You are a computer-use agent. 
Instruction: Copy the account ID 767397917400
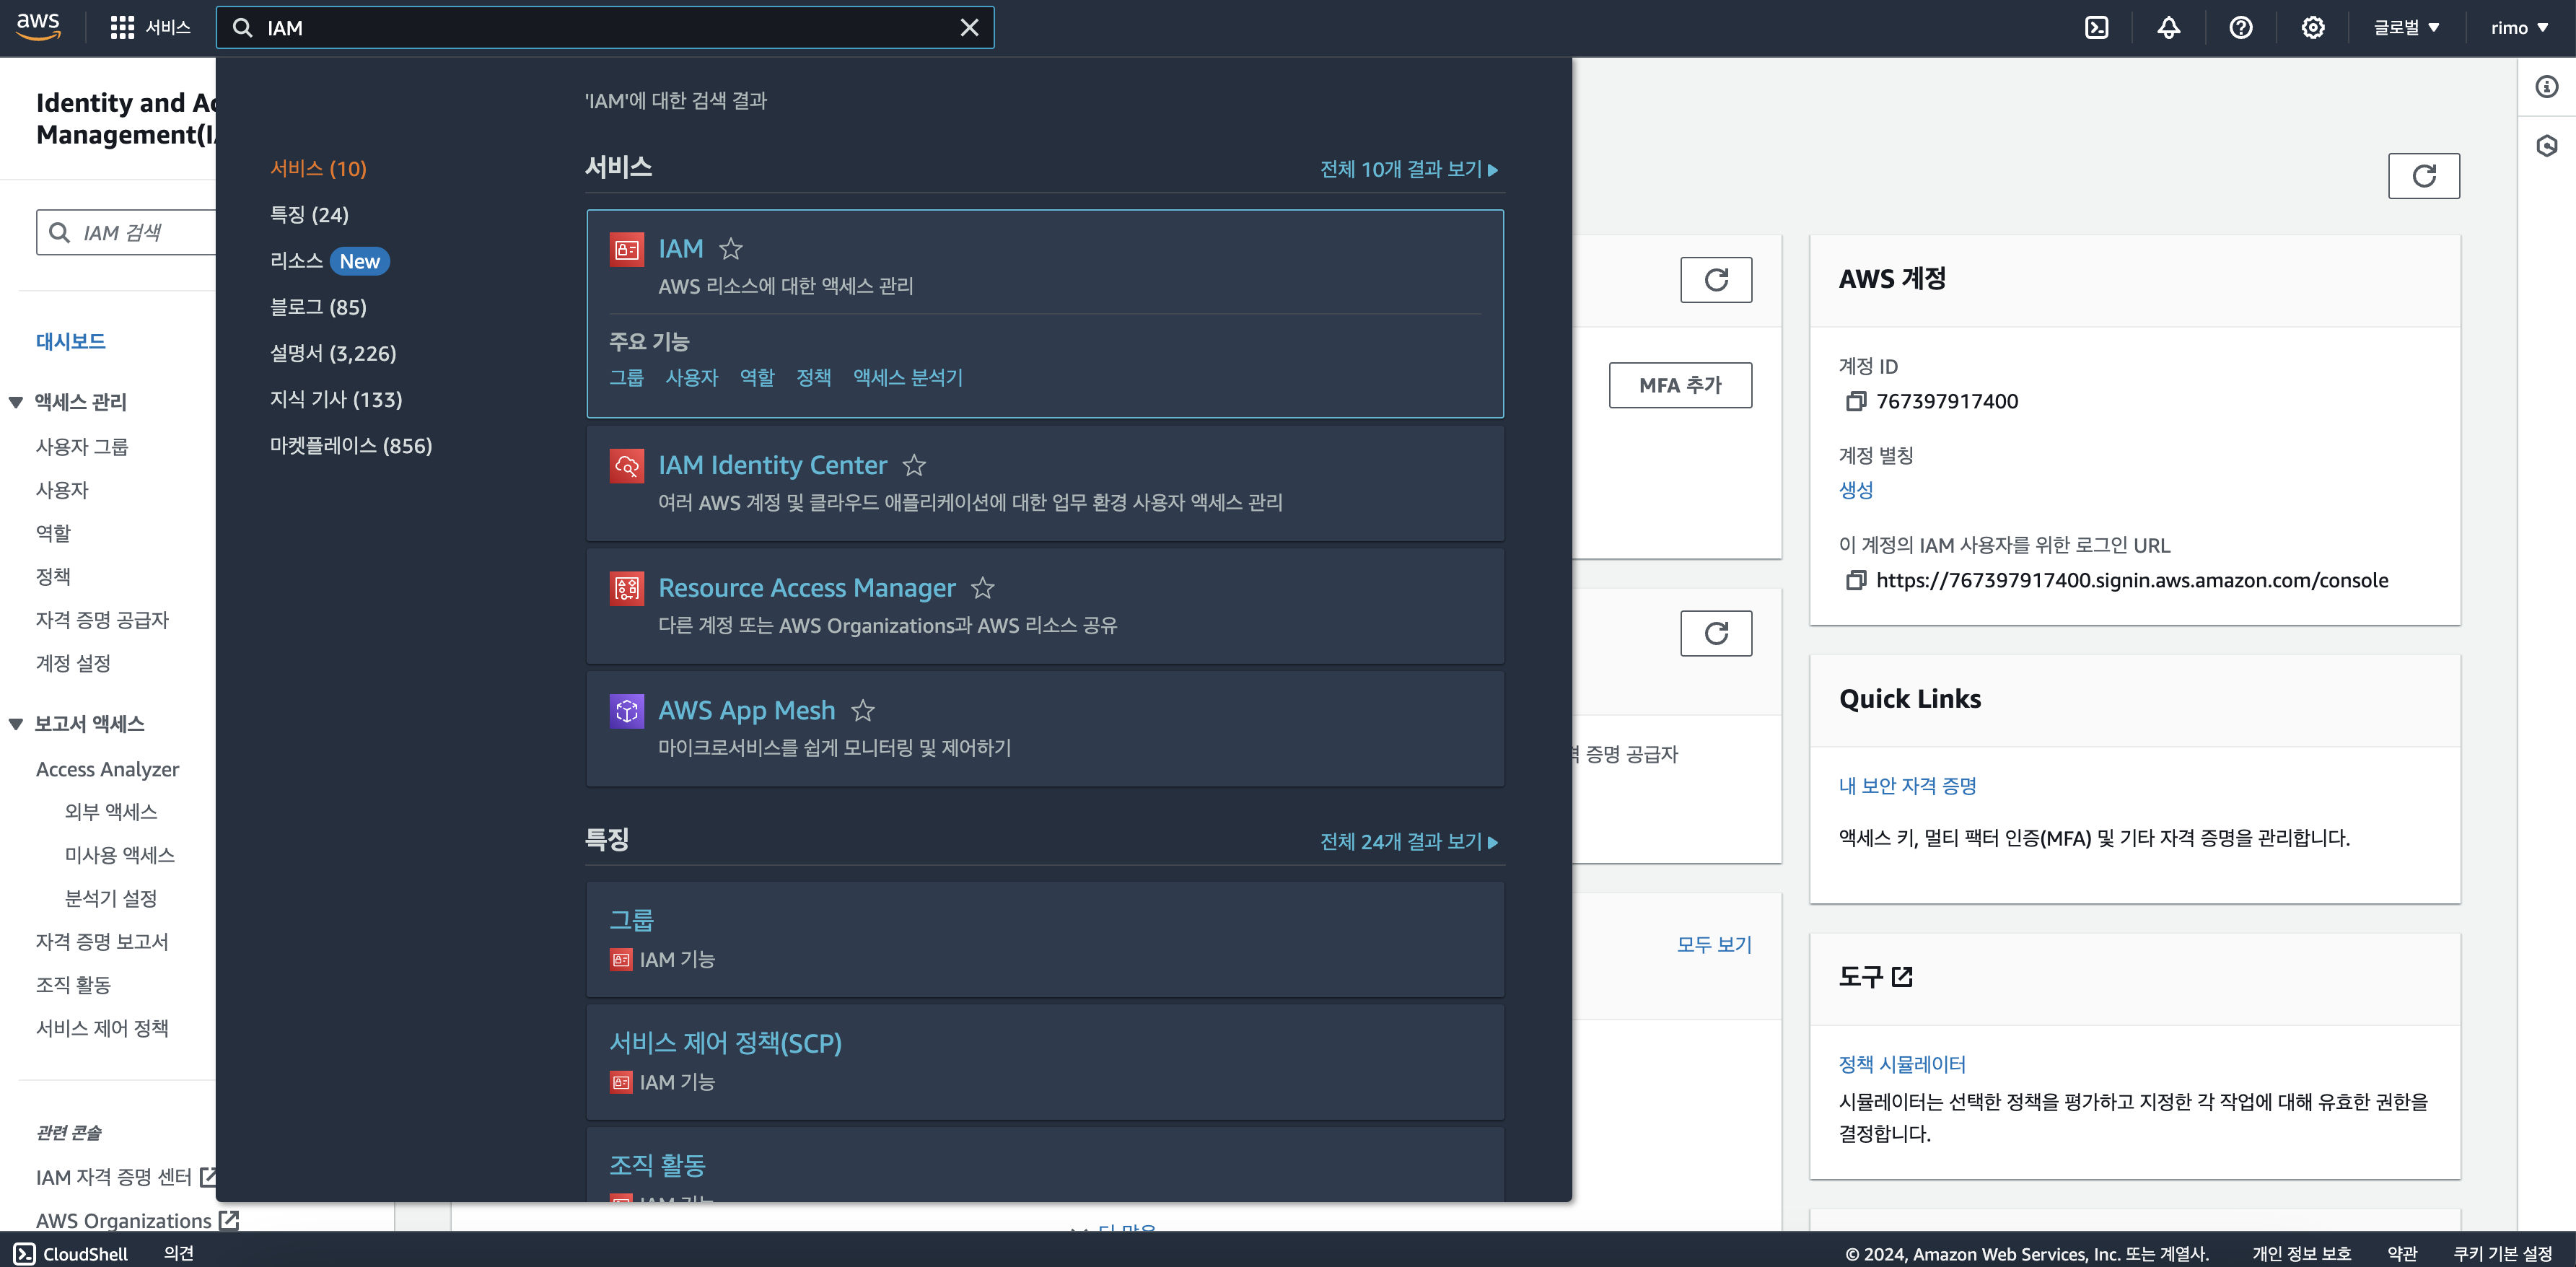point(1856,401)
